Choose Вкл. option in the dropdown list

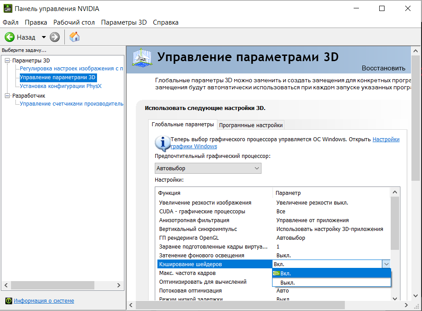click(332, 274)
